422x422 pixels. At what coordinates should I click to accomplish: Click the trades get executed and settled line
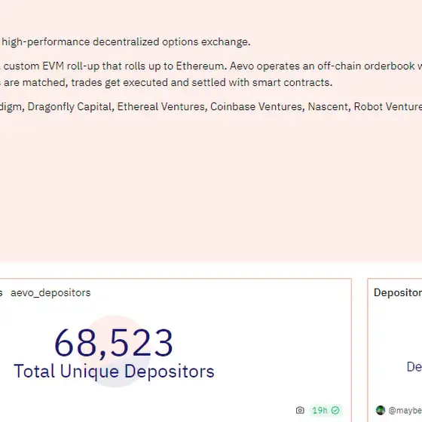202,82
